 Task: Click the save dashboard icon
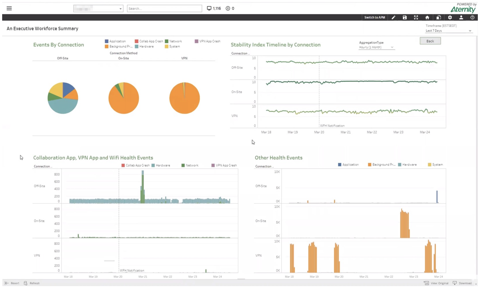click(x=405, y=17)
